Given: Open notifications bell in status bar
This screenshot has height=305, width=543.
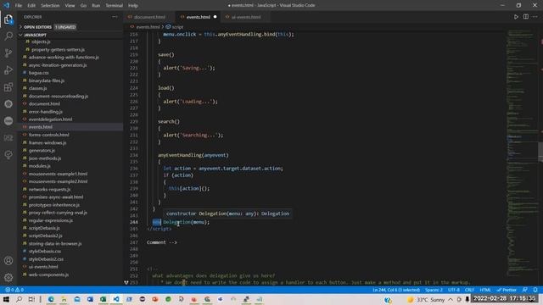Looking at the screenshot, I should [x=535, y=290].
